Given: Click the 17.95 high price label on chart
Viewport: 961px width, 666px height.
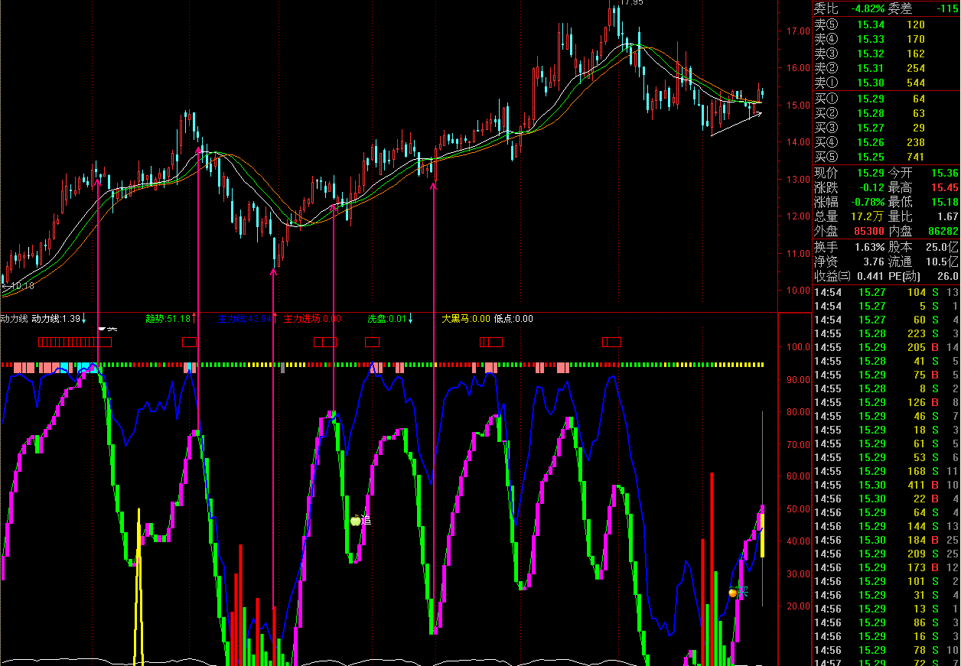Looking at the screenshot, I should point(631,3).
